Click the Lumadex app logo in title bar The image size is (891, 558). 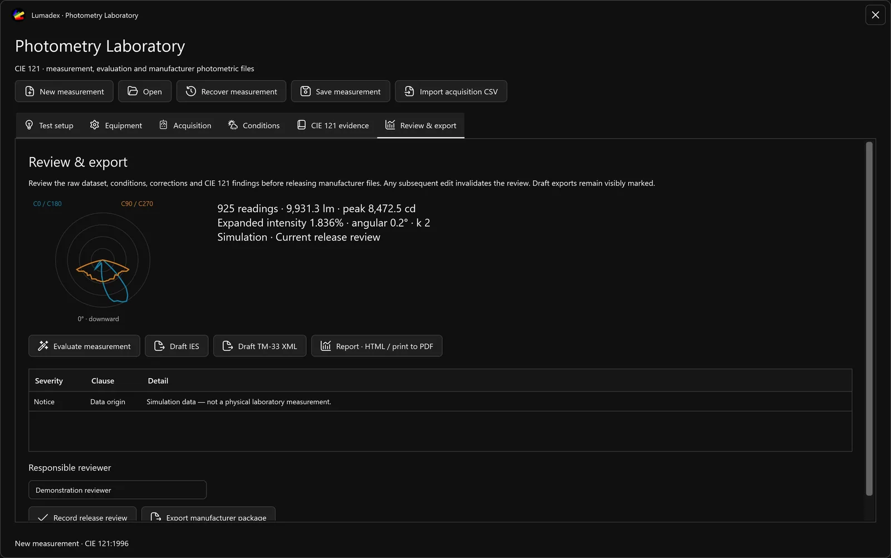click(x=19, y=15)
